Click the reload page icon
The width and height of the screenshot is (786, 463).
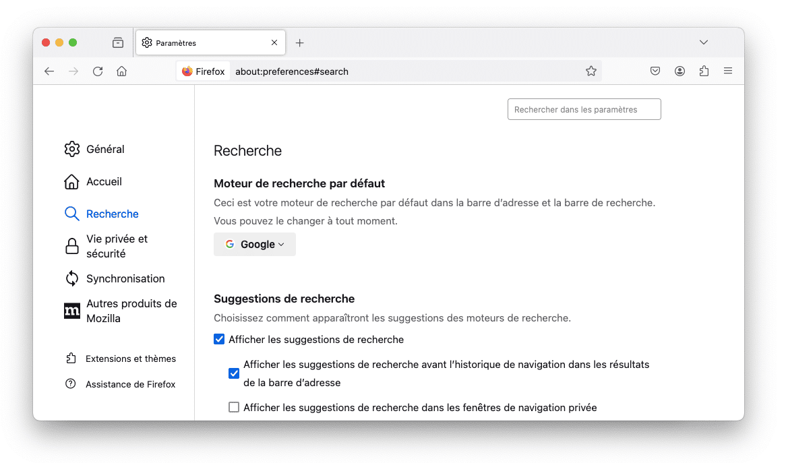tap(98, 71)
